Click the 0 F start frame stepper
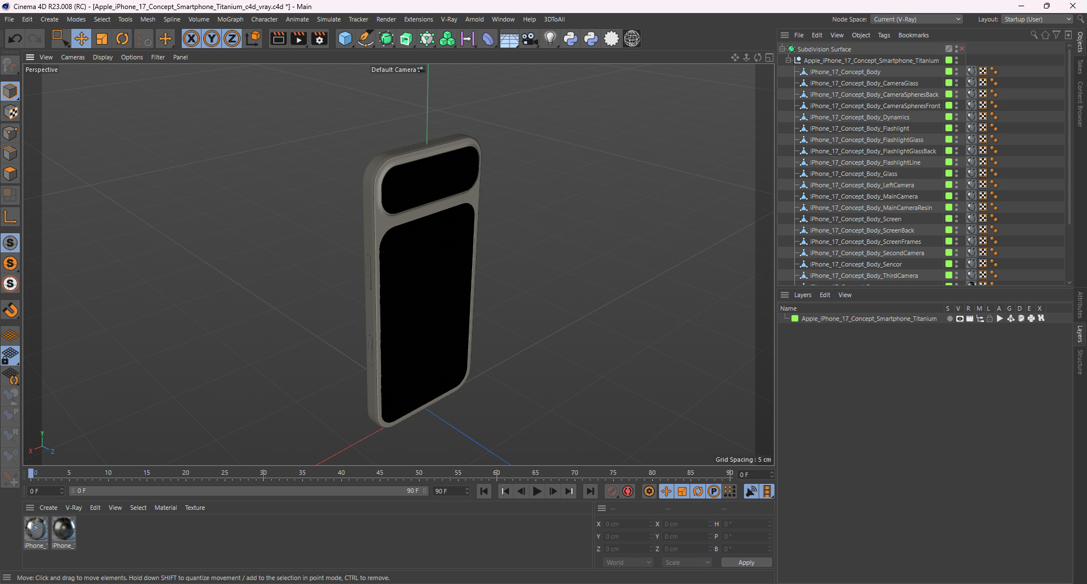The image size is (1087, 584). (62, 491)
